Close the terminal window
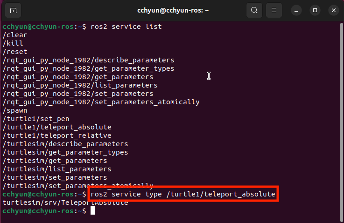 334,10
